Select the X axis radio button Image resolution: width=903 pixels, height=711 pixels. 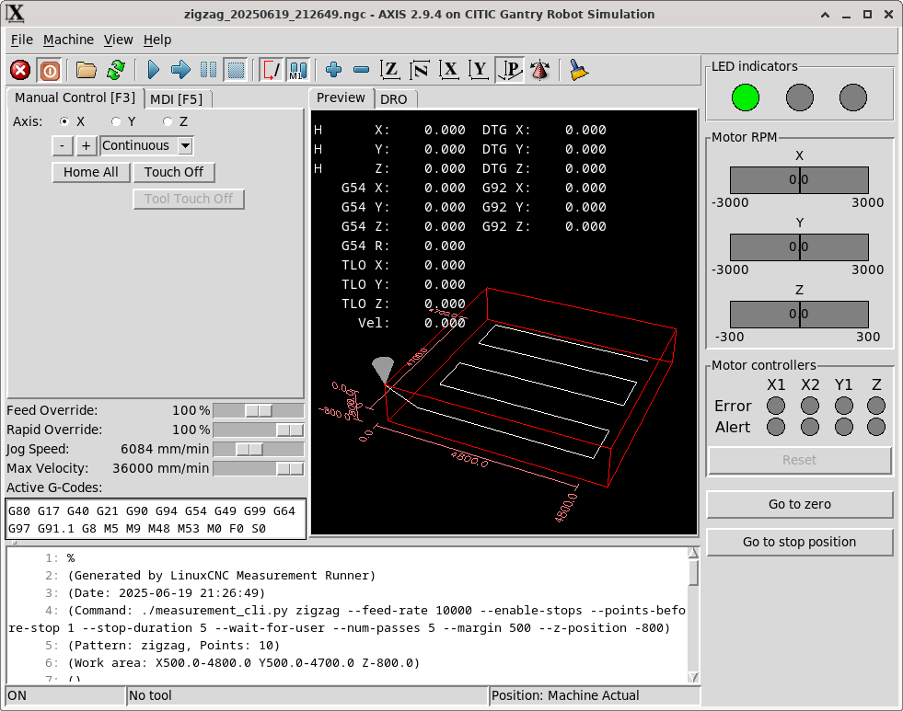[x=64, y=121]
